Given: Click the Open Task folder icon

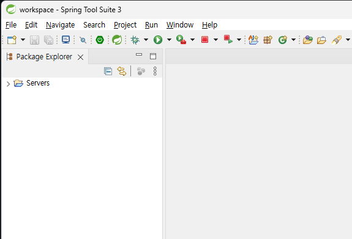Looking at the screenshot, I should point(321,40).
